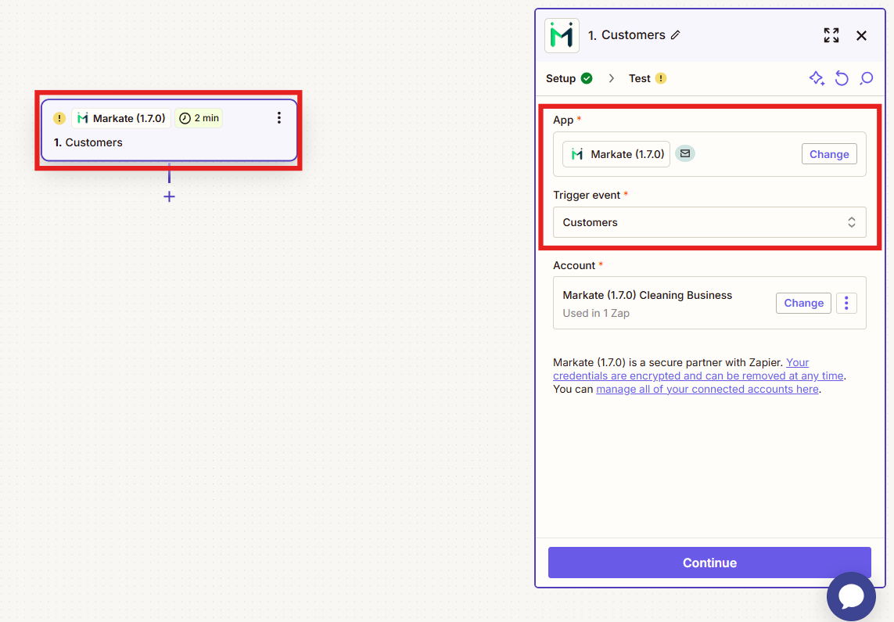The height and width of the screenshot is (622, 894).
Task: Click the Continue button
Action: click(x=709, y=563)
